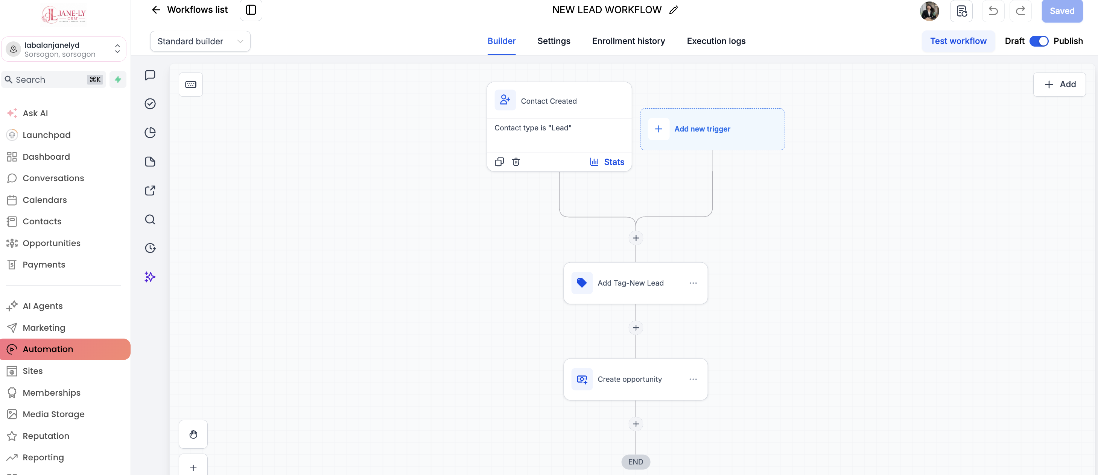This screenshot has width=1098, height=475.
Task: Duplicate the Contact Created trigger
Action: click(x=499, y=162)
